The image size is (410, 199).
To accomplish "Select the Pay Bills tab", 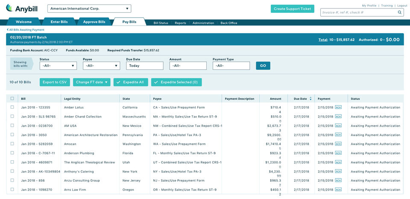I will [x=129, y=22].
